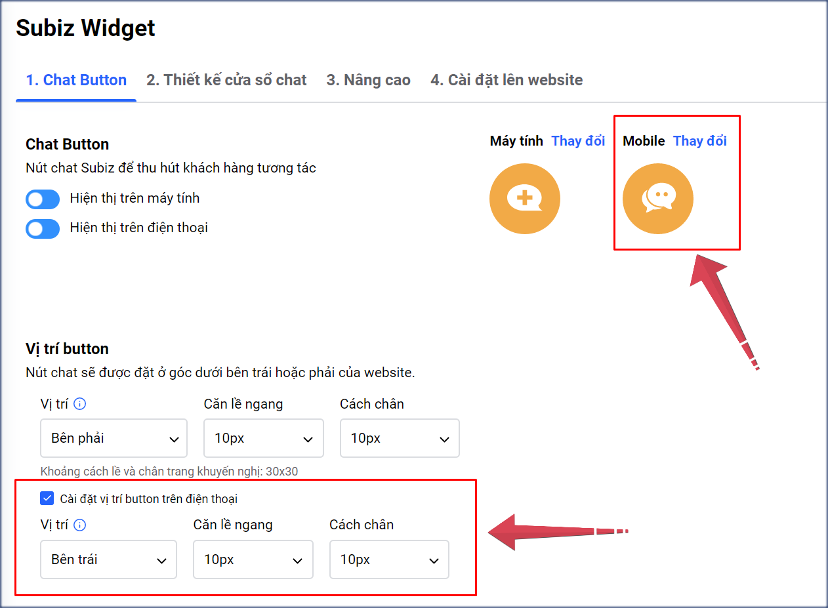Uncheck Cài đặt vị trí button trên điện thoại
Viewport: 828px width, 608px height.
coord(47,498)
